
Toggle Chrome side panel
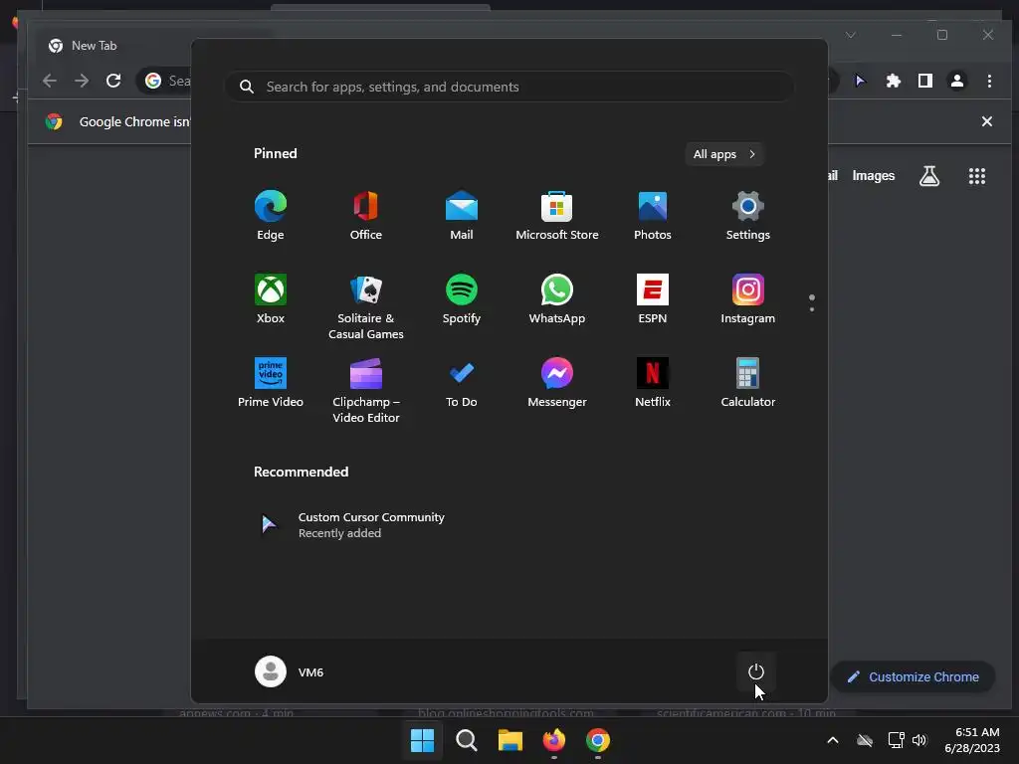925,81
